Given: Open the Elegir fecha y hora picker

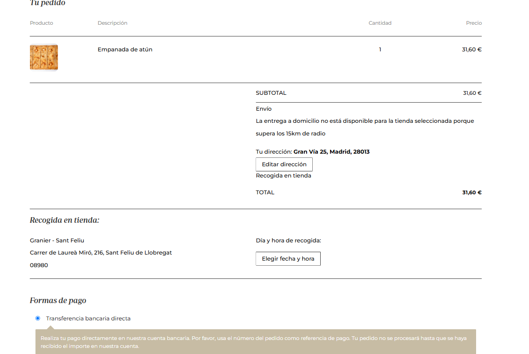Looking at the screenshot, I should tap(288, 259).
